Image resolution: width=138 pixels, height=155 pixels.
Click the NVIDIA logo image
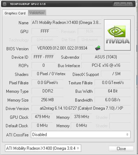(117, 35)
